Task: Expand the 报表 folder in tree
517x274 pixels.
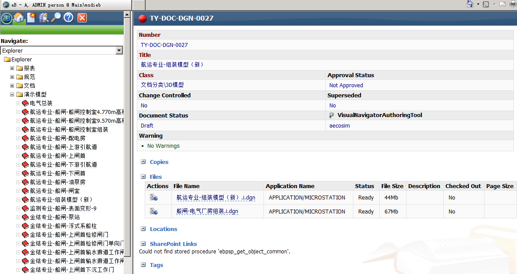Action: point(12,68)
